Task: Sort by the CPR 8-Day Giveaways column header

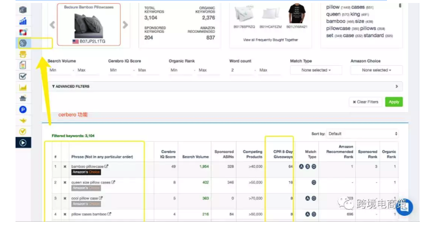Action: [x=283, y=154]
